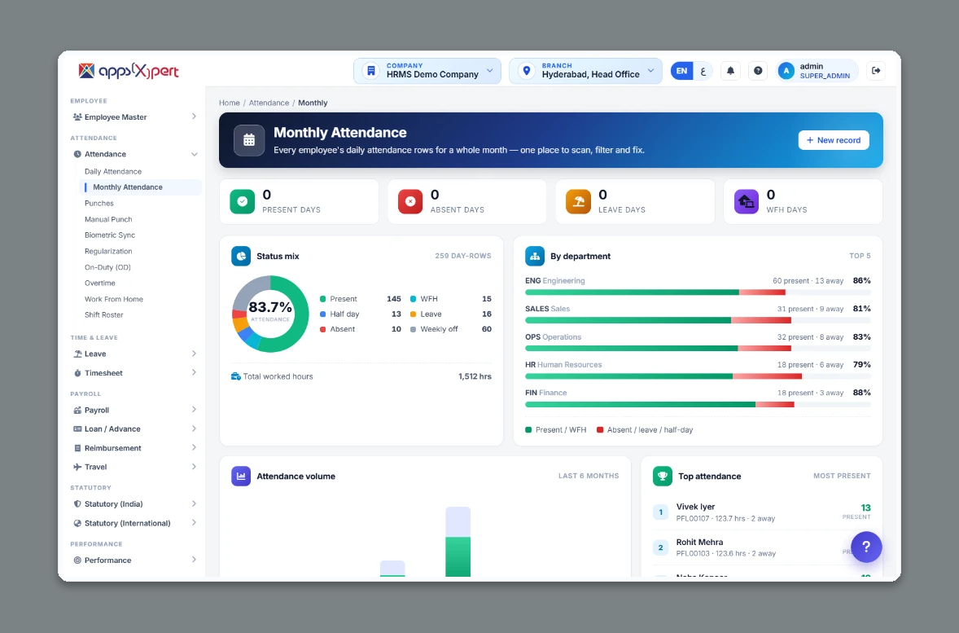Click the red Absent Days icon
This screenshot has width=959, height=633.
410,201
